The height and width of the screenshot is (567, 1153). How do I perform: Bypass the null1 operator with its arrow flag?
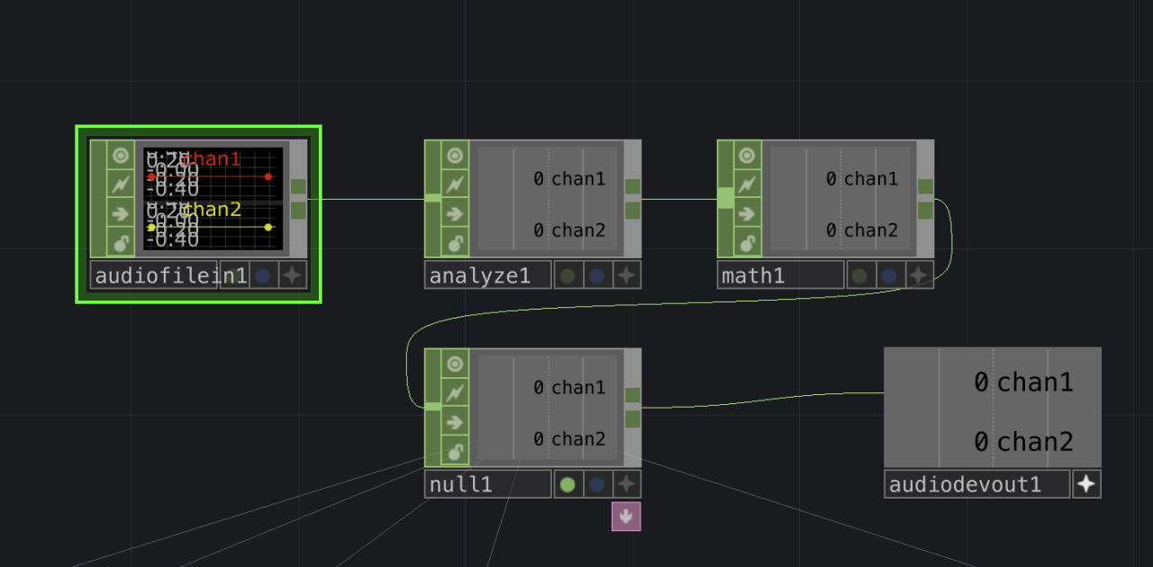(455, 422)
